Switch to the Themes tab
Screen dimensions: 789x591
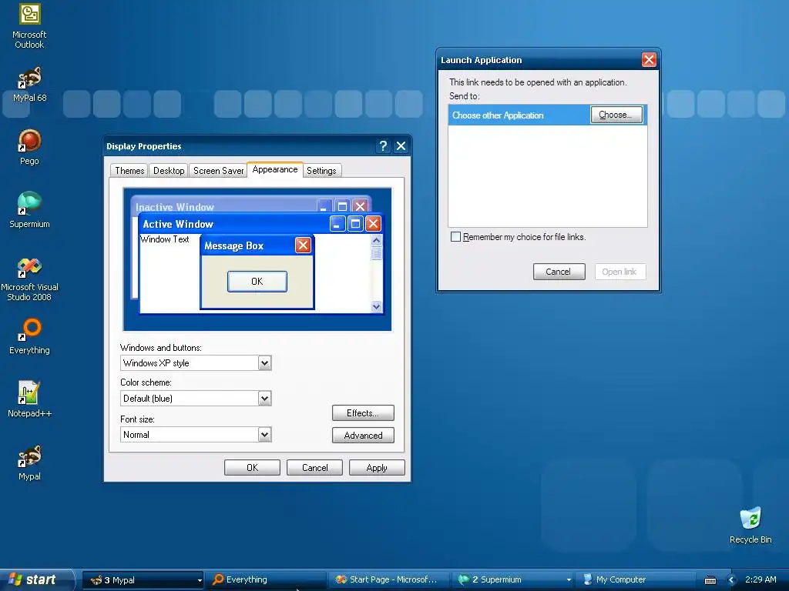pos(129,171)
